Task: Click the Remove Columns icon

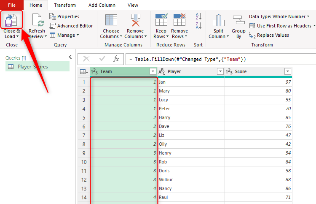Action: tap(135, 22)
